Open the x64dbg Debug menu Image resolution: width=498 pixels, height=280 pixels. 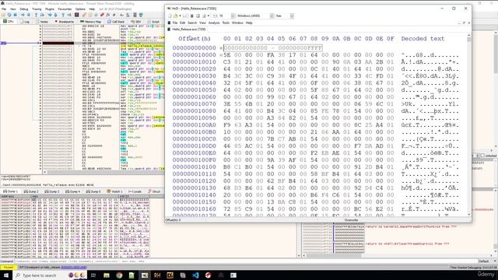(x=24, y=9)
